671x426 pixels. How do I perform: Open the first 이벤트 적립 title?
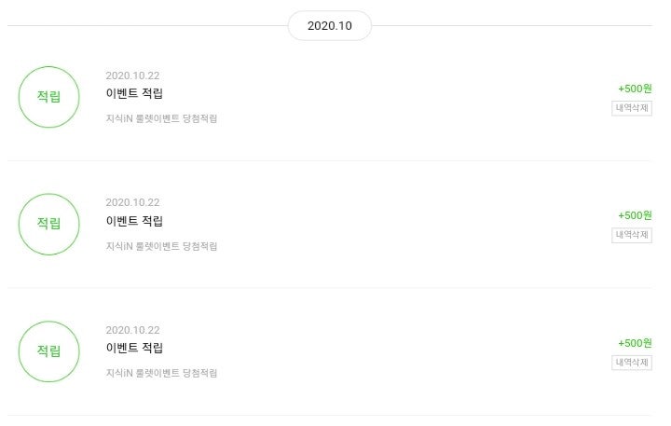135,93
